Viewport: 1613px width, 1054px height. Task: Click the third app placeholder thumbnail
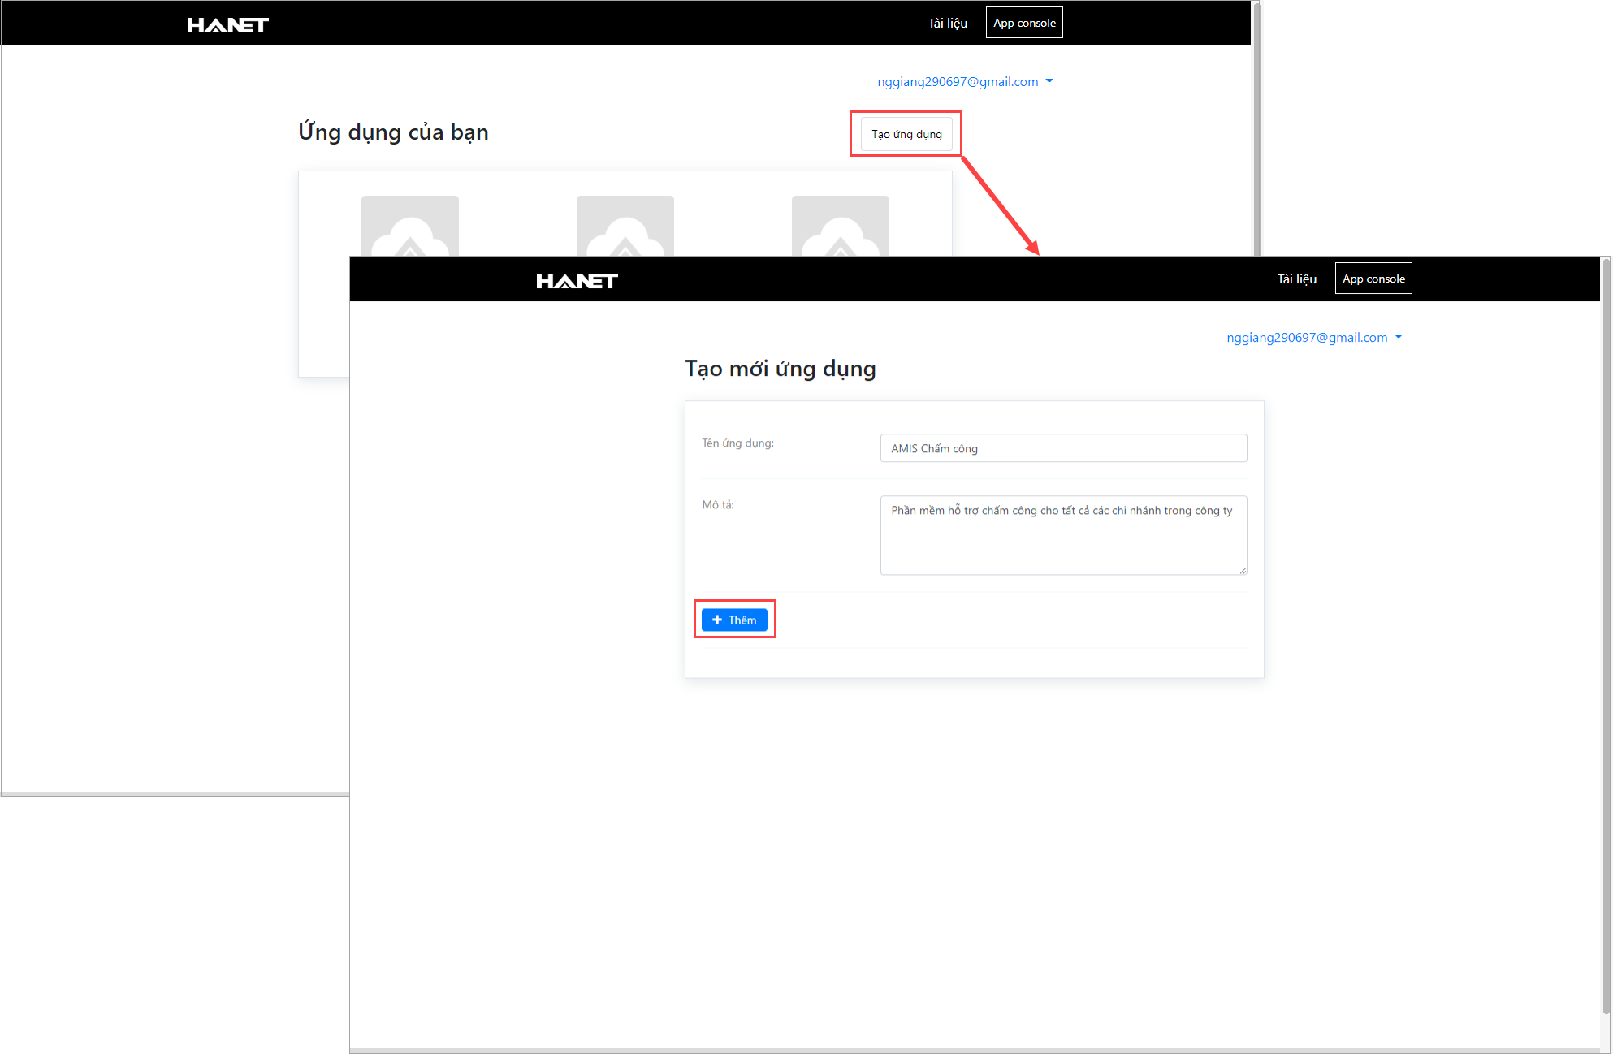(x=840, y=227)
